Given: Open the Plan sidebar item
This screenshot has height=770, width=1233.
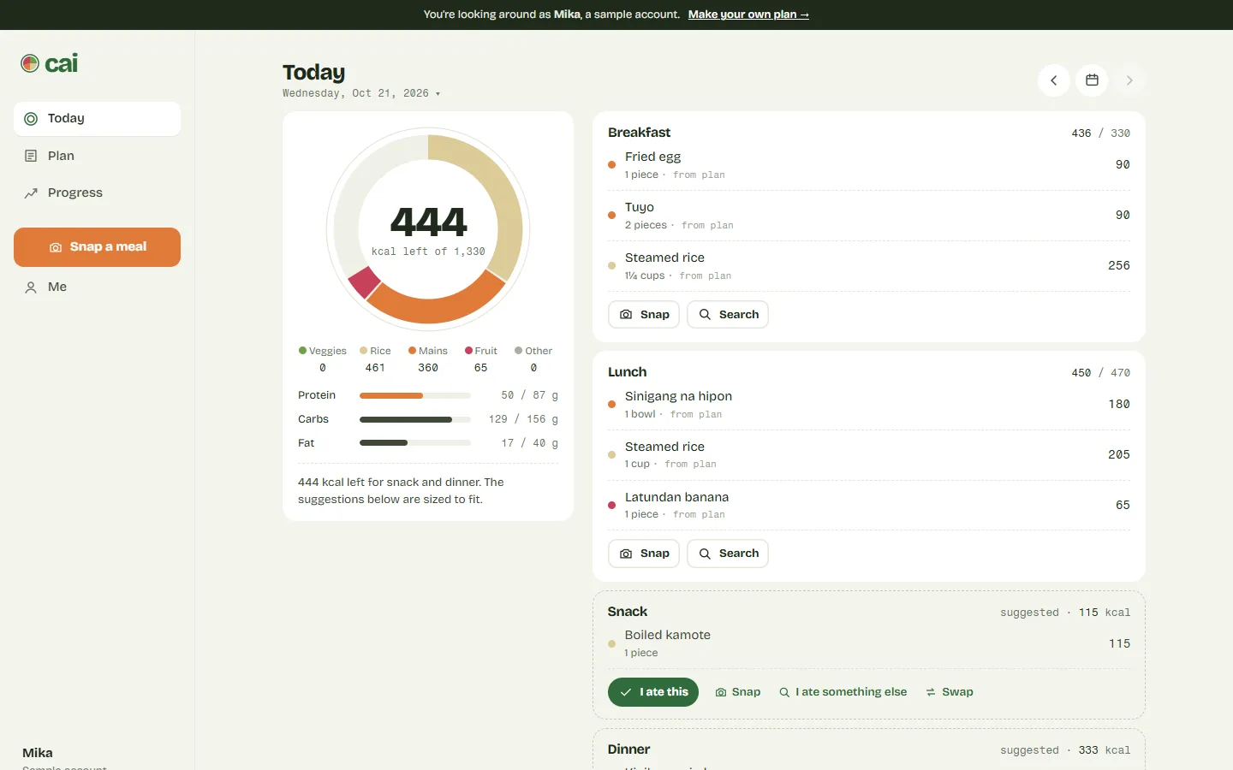Looking at the screenshot, I should (97, 156).
